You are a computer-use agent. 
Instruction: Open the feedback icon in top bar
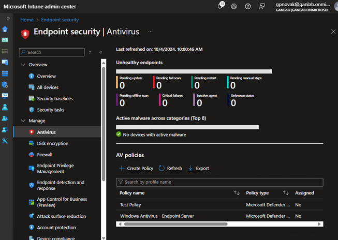tap(262, 6)
